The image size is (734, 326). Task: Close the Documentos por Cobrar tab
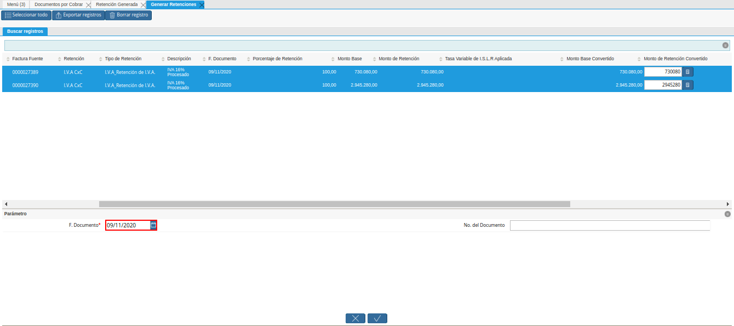coord(89,4)
